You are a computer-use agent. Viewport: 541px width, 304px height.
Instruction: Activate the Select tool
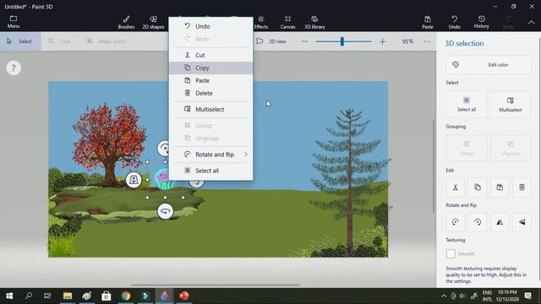tap(20, 41)
